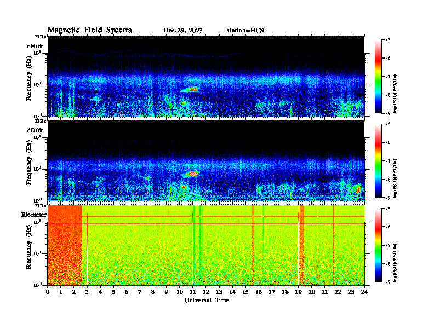Click the "18" tick on Universal Time axis
The image size is (434, 335).
tap(285, 292)
